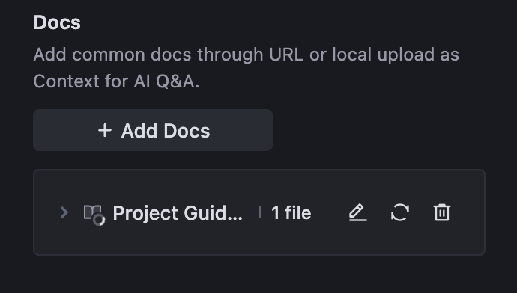Select the Project Guid... doc name
This screenshot has height=293, width=517.
click(x=178, y=213)
